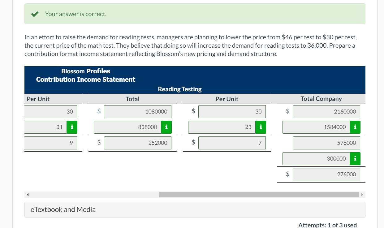Open details for the Total Company 1584000 value
384x228 pixels.
355,127
